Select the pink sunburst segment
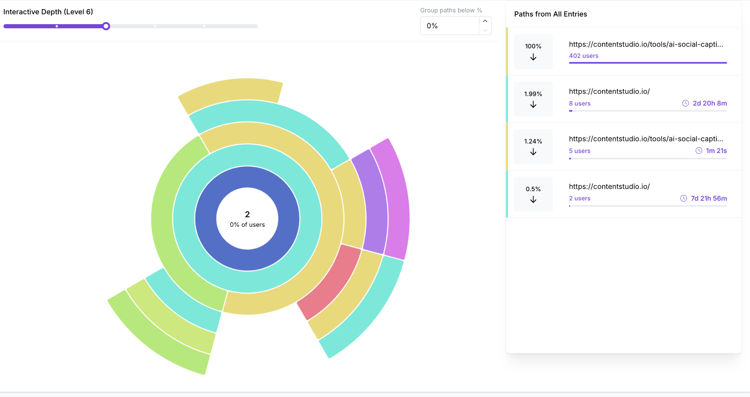This screenshot has height=397, width=750. click(331, 284)
